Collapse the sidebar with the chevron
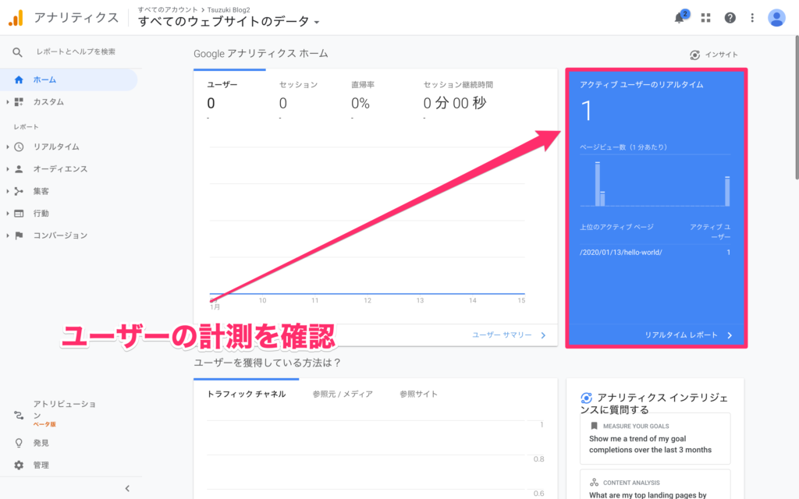This screenshot has height=499, width=799. click(x=127, y=488)
